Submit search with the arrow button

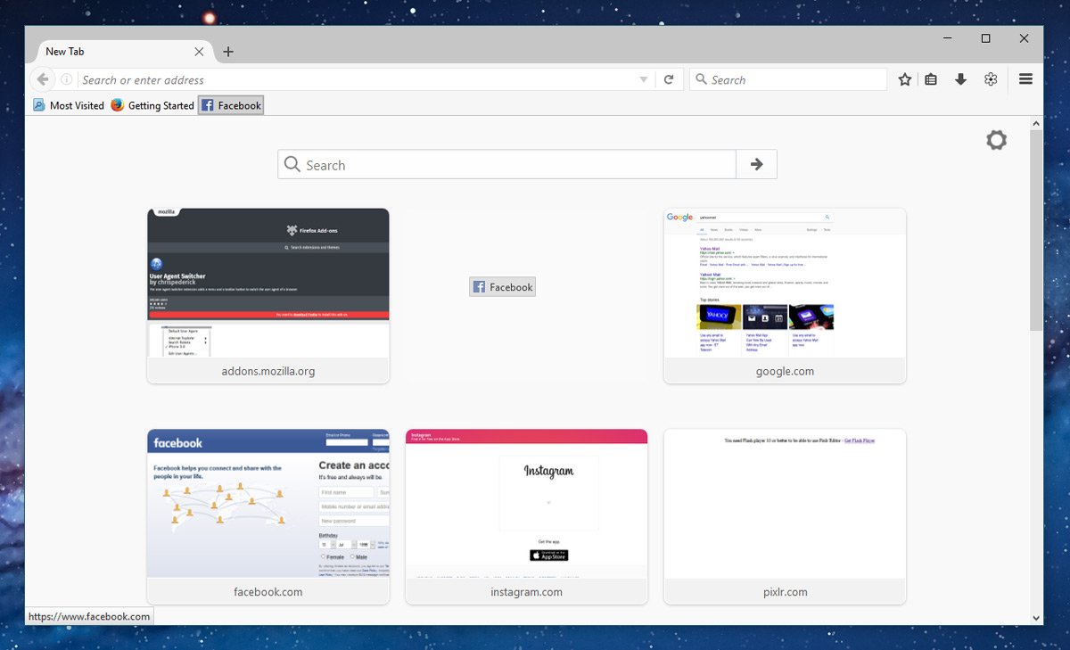756,164
